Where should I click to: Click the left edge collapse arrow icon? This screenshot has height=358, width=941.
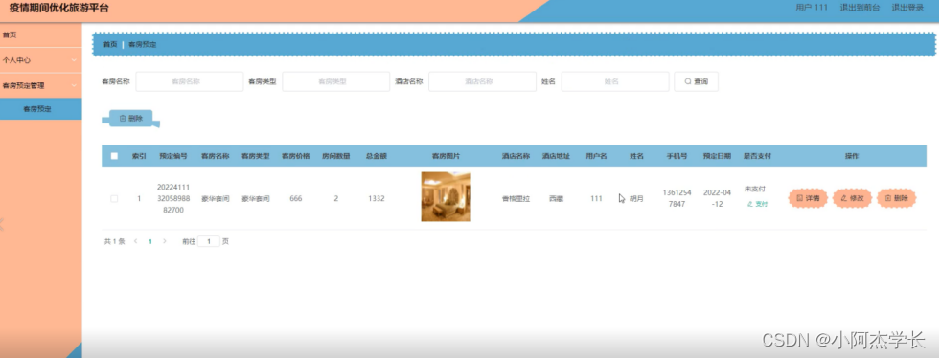[x=2, y=225]
